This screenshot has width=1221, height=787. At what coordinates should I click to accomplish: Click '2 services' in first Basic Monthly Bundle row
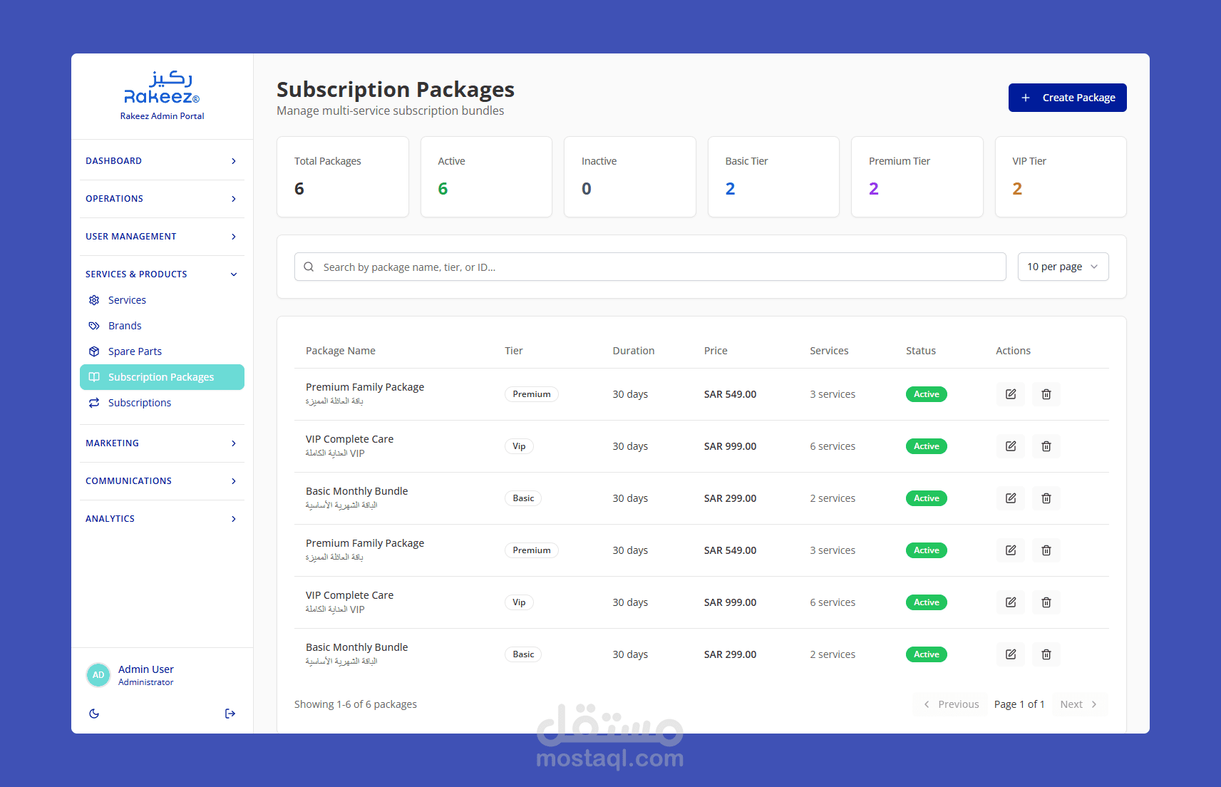click(833, 498)
